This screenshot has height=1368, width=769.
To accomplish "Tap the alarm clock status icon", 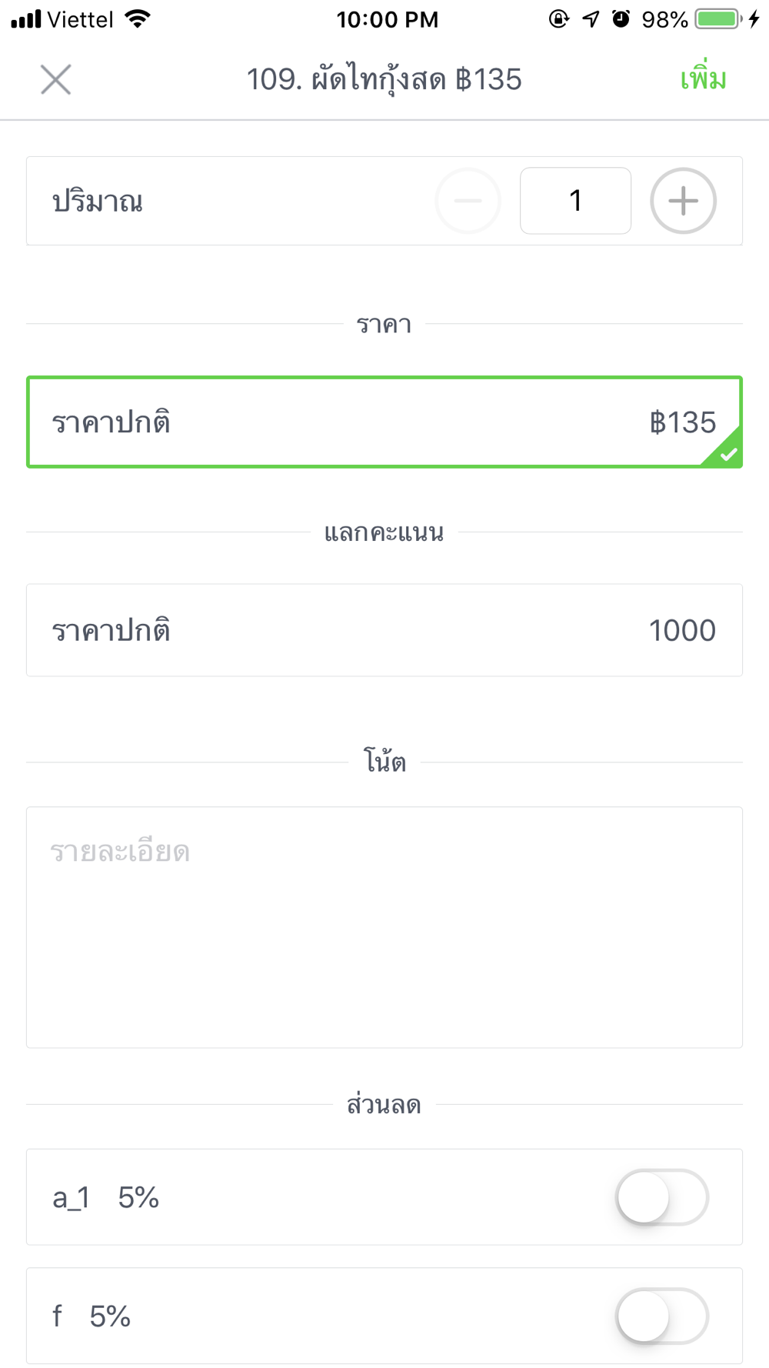I will coord(621,19).
